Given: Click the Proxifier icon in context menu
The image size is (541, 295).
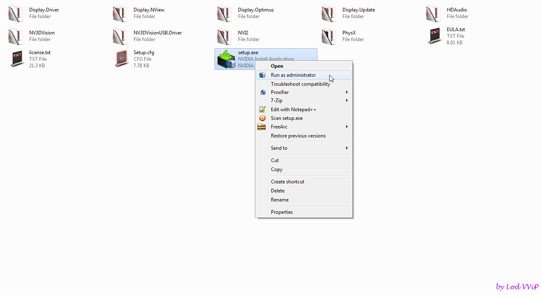Looking at the screenshot, I should point(262,92).
